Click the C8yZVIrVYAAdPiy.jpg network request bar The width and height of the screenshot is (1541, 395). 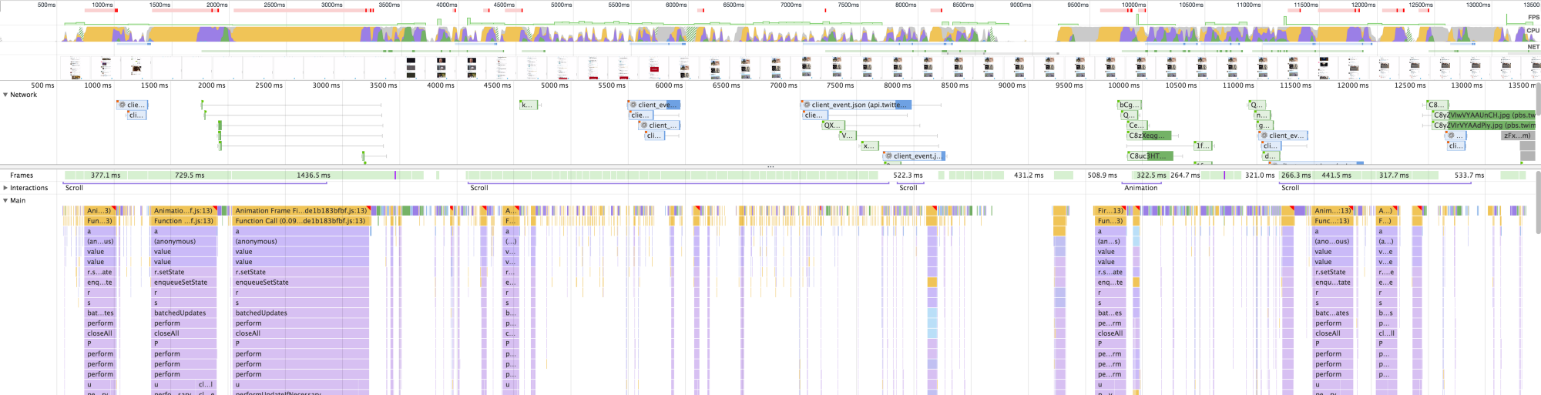pyautogui.click(x=1482, y=126)
